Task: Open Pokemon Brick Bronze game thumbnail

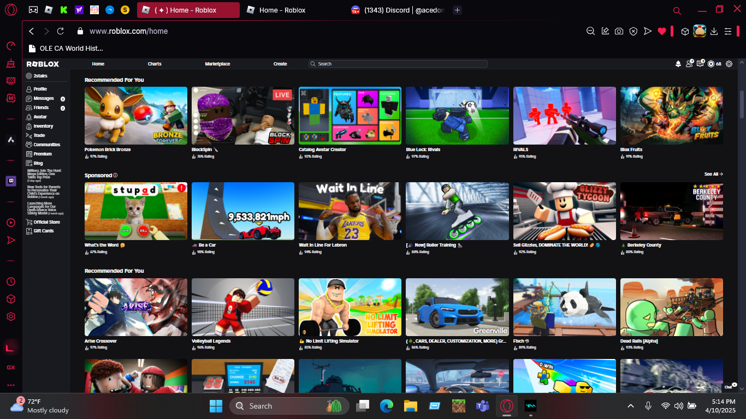Action: coord(136,116)
